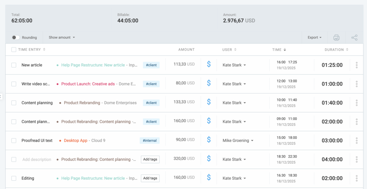
Task: Open the Mike Groening user dropdown
Action: coord(238,140)
